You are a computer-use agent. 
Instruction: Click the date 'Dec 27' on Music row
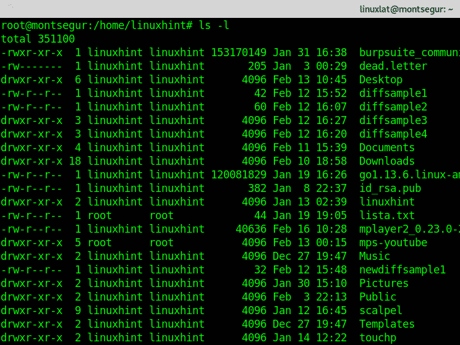[x=291, y=256]
